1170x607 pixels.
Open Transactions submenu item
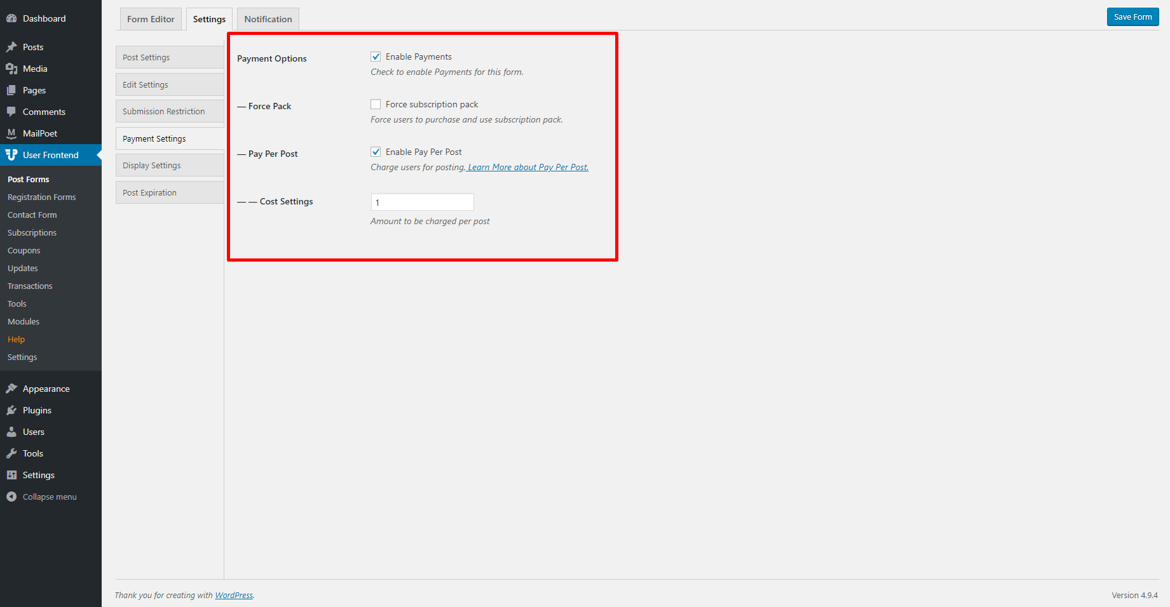click(30, 286)
